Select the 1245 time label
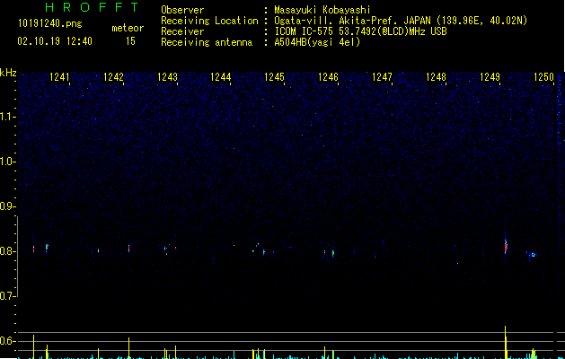Screen dimensions: 565x359 275,77
